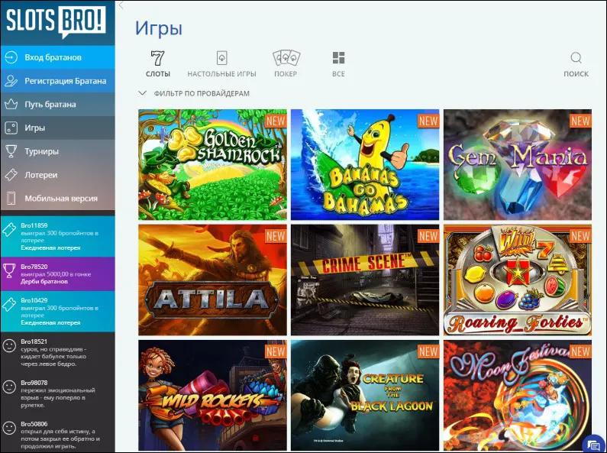Click the slots number 7 icon

[x=157, y=59]
